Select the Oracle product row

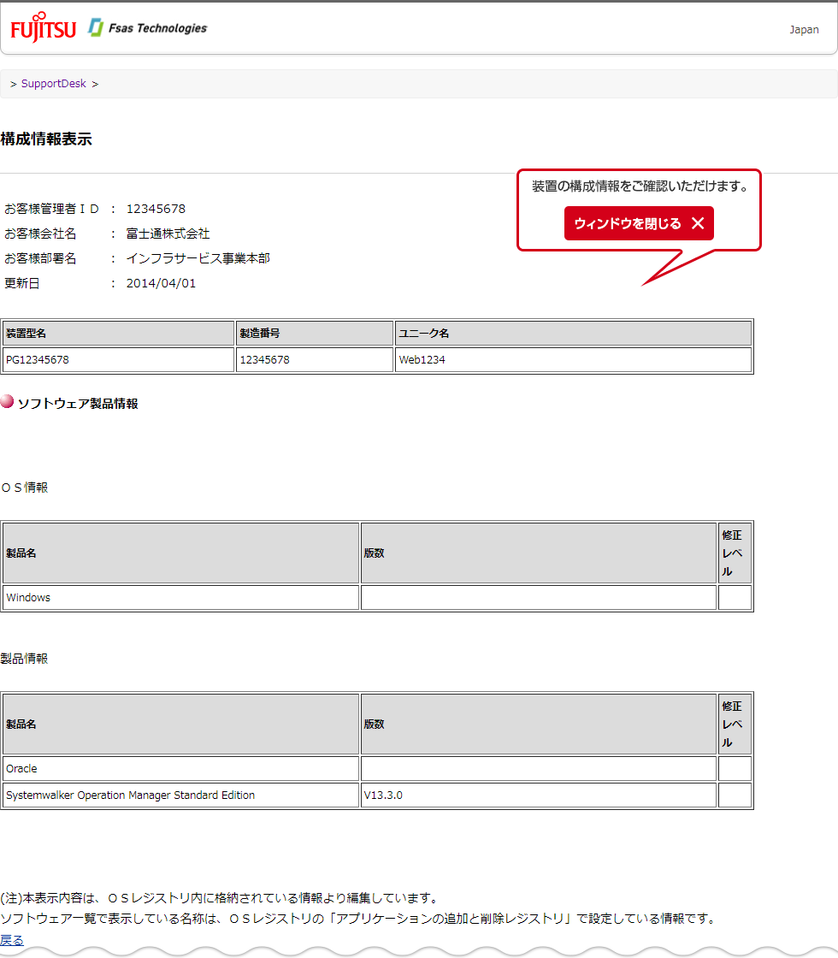pyautogui.click(x=377, y=769)
